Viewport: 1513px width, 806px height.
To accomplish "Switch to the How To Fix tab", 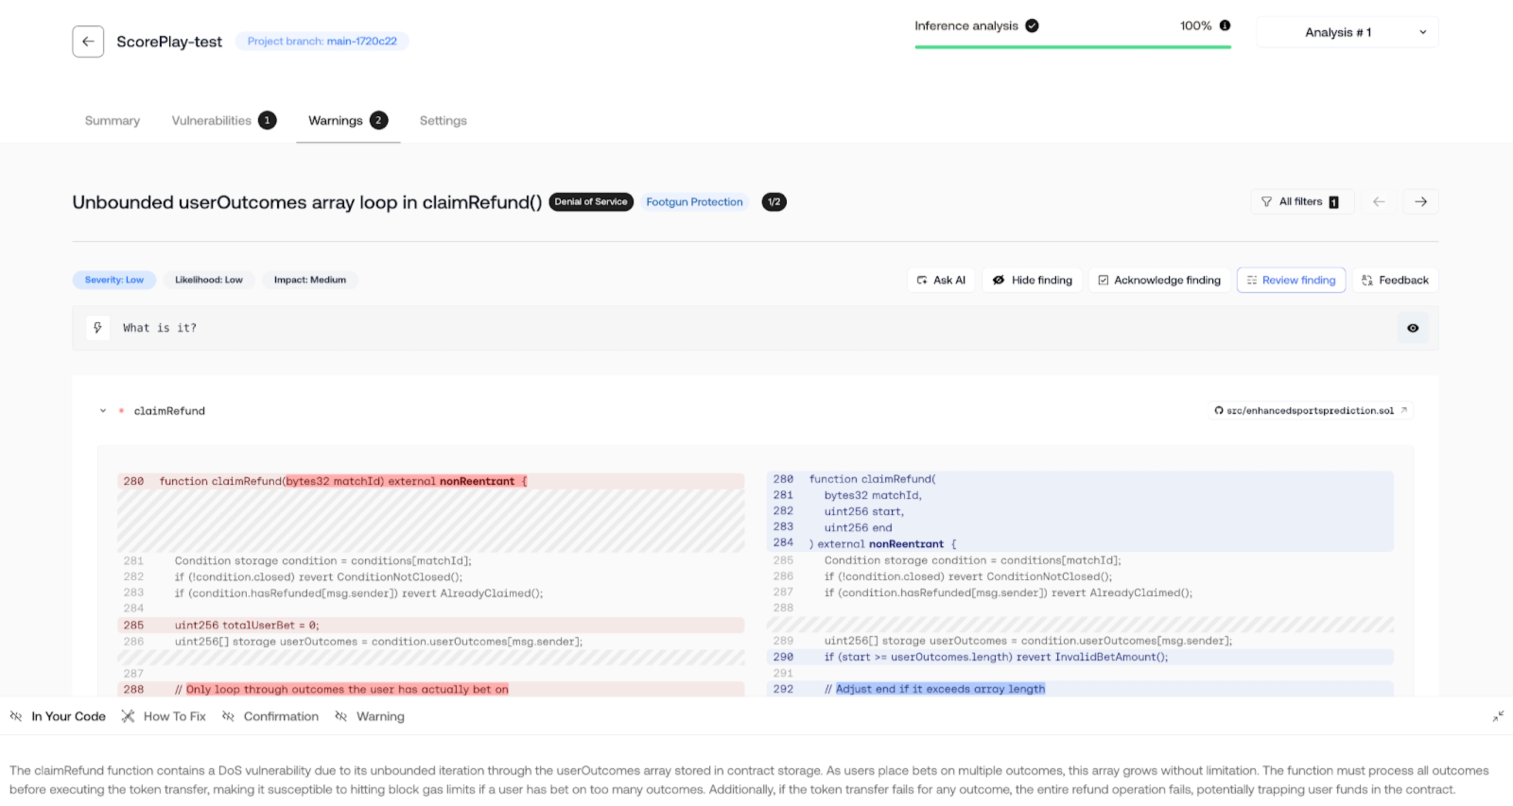I will click(164, 716).
